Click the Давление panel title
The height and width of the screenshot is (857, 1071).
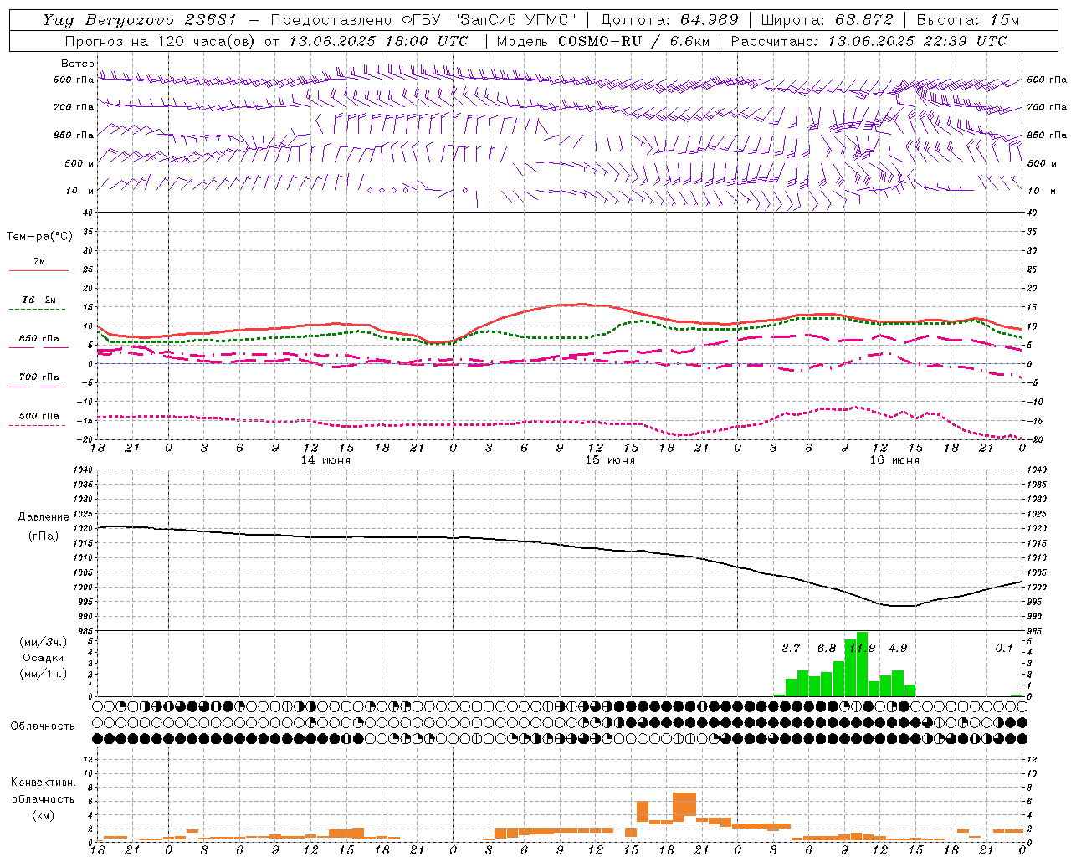coord(44,517)
